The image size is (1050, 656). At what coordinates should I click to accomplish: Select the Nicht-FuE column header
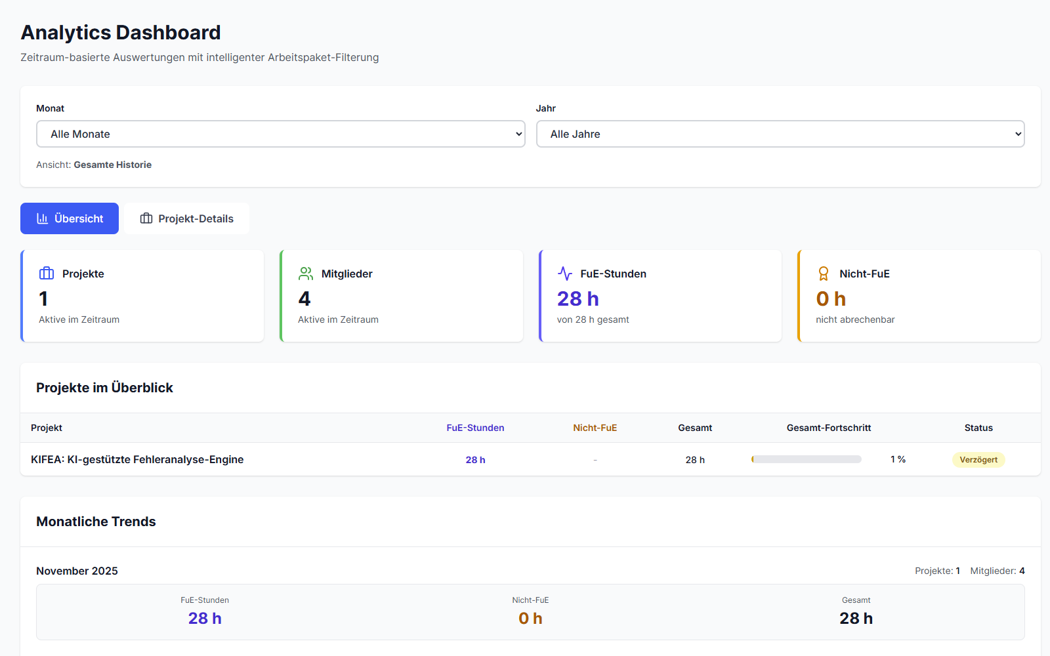[595, 427]
